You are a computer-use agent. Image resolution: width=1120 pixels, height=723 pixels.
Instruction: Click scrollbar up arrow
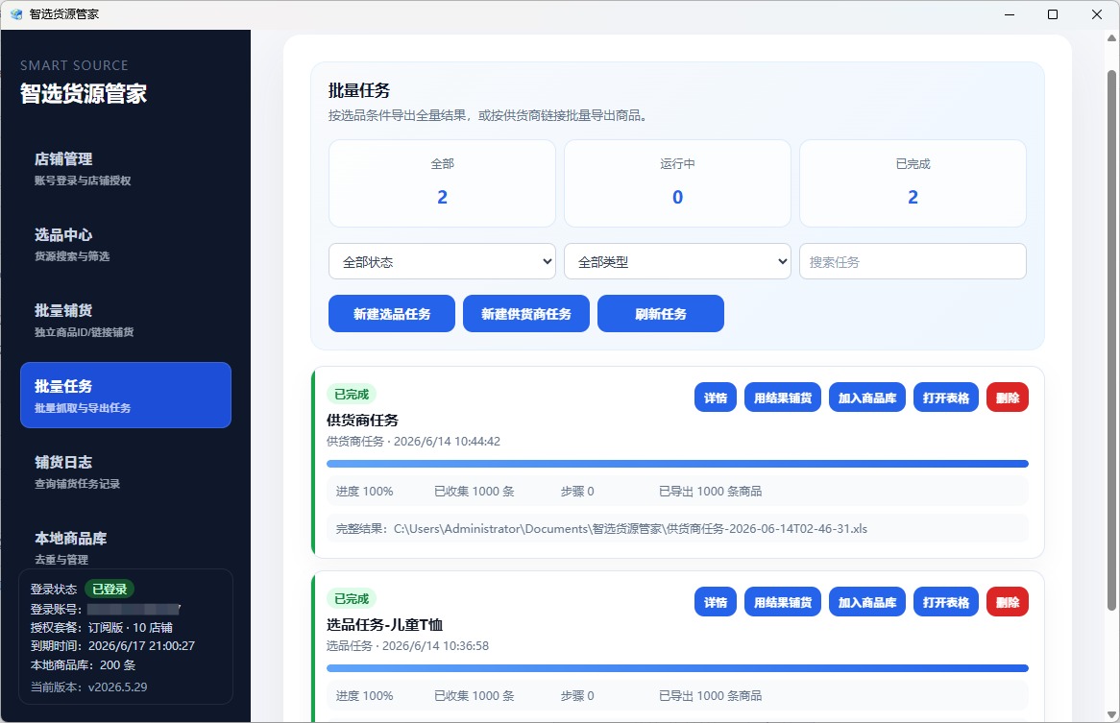(x=1111, y=37)
